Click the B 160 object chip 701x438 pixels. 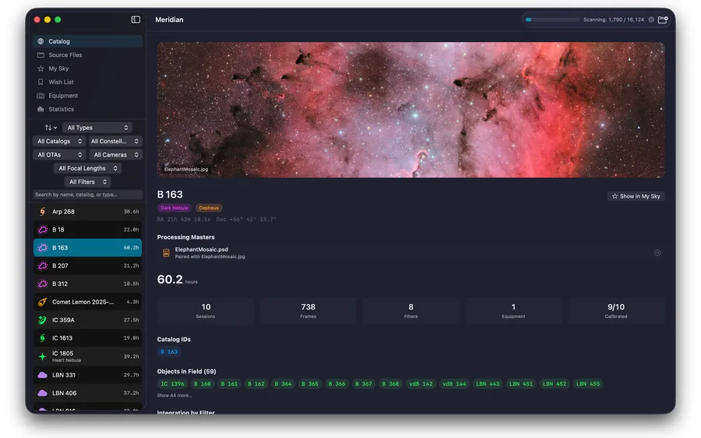click(203, 384)
